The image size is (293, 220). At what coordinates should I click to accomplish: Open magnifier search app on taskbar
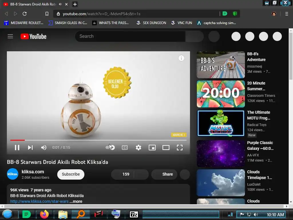(x=81, y=214)
